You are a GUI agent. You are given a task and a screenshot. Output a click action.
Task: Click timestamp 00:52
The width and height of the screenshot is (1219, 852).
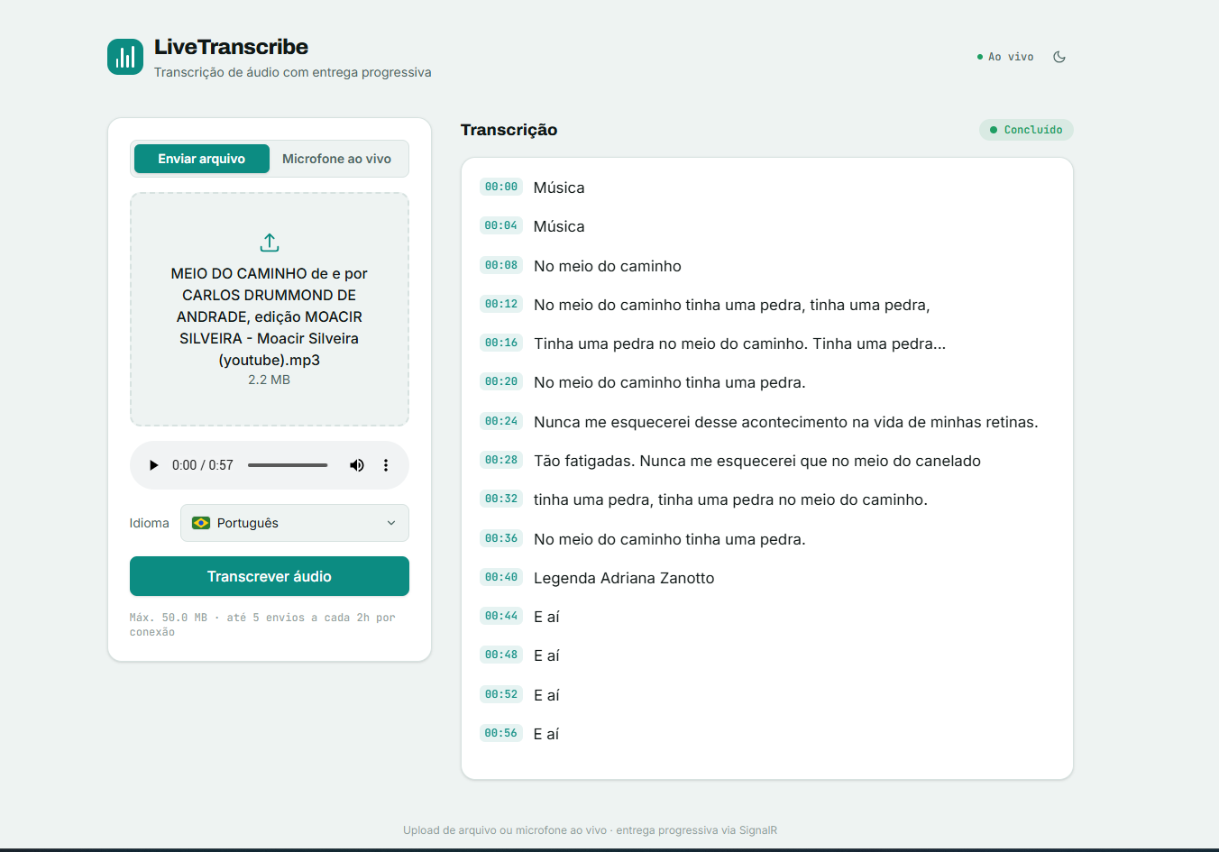(501, 694)
